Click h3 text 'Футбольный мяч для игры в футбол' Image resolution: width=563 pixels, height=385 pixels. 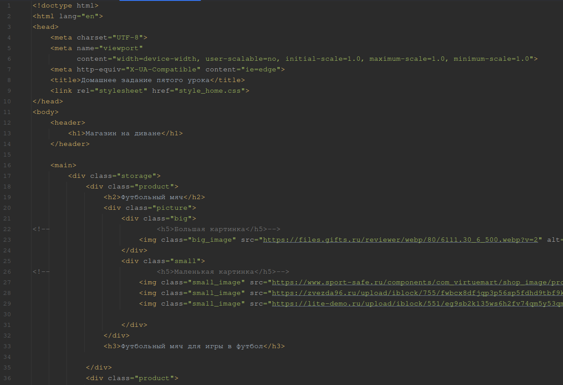pyautogui.click(x=192, y=346)
